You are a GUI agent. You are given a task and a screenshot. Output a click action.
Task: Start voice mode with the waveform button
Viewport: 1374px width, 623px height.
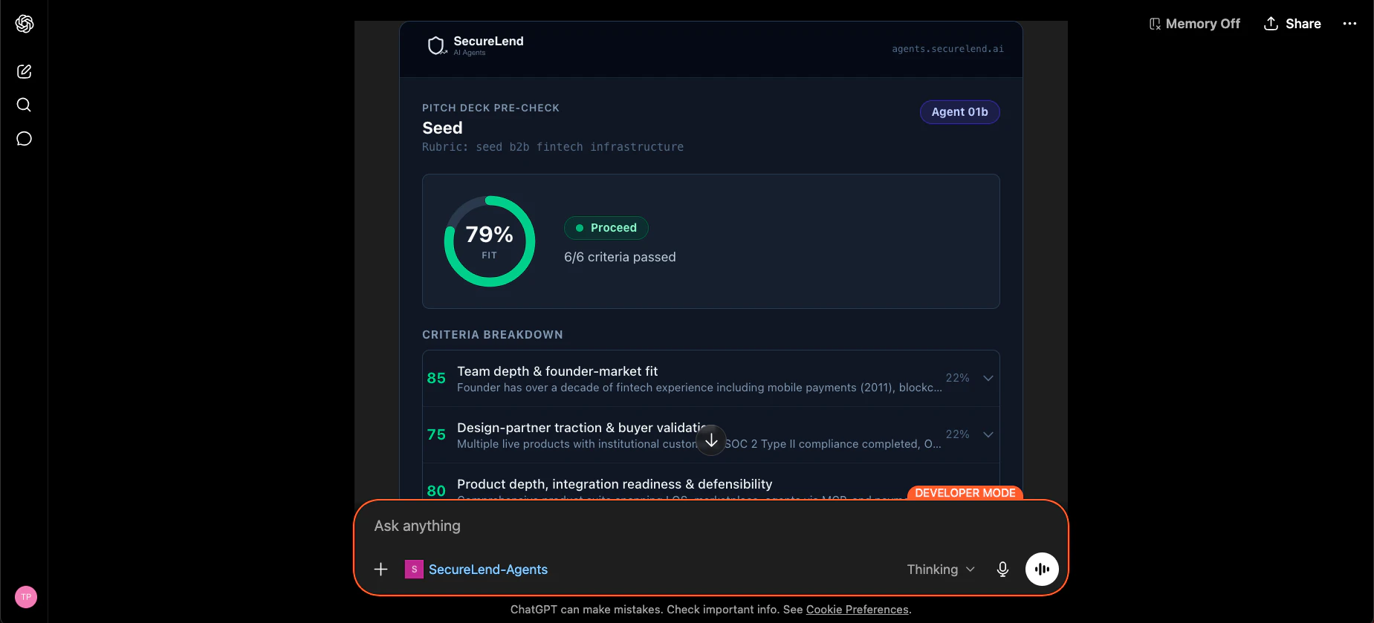click(1042, 570)
